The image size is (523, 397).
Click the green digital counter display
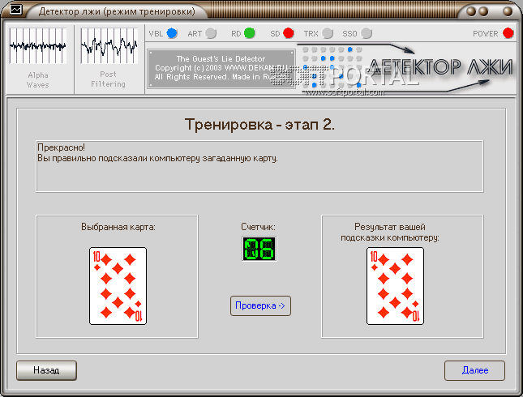tap(259, 249)
